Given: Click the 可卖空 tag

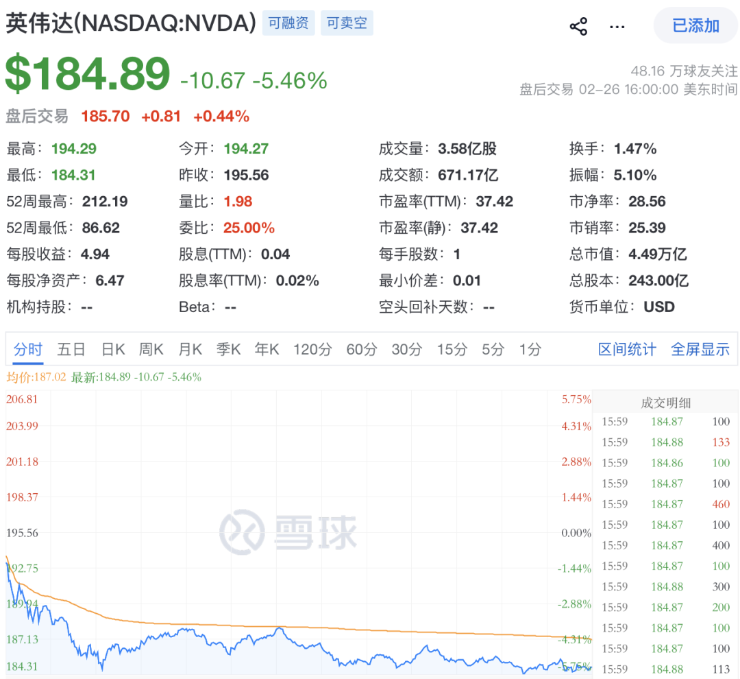Looking at the screenshot, I should pos(347,23).
